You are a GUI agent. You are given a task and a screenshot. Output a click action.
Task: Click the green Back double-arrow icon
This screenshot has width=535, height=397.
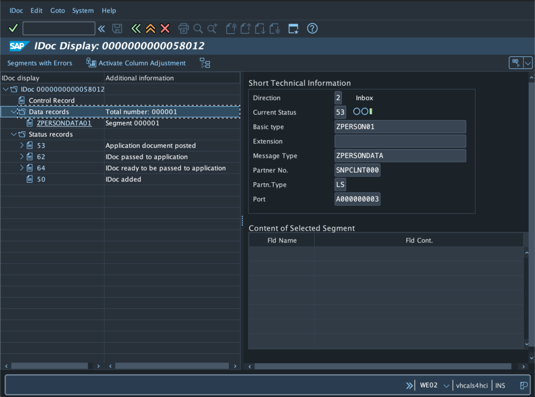(136, 28)
